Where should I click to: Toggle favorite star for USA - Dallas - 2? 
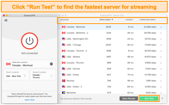(x=161, y=87)
